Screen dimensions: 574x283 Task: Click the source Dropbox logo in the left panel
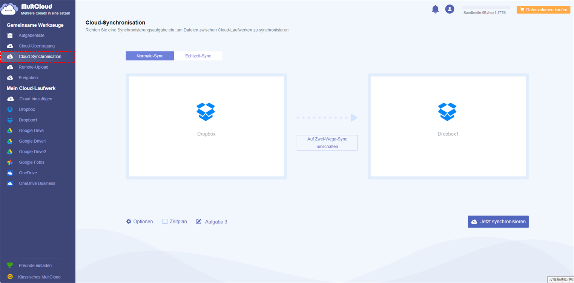coord(206,112)
